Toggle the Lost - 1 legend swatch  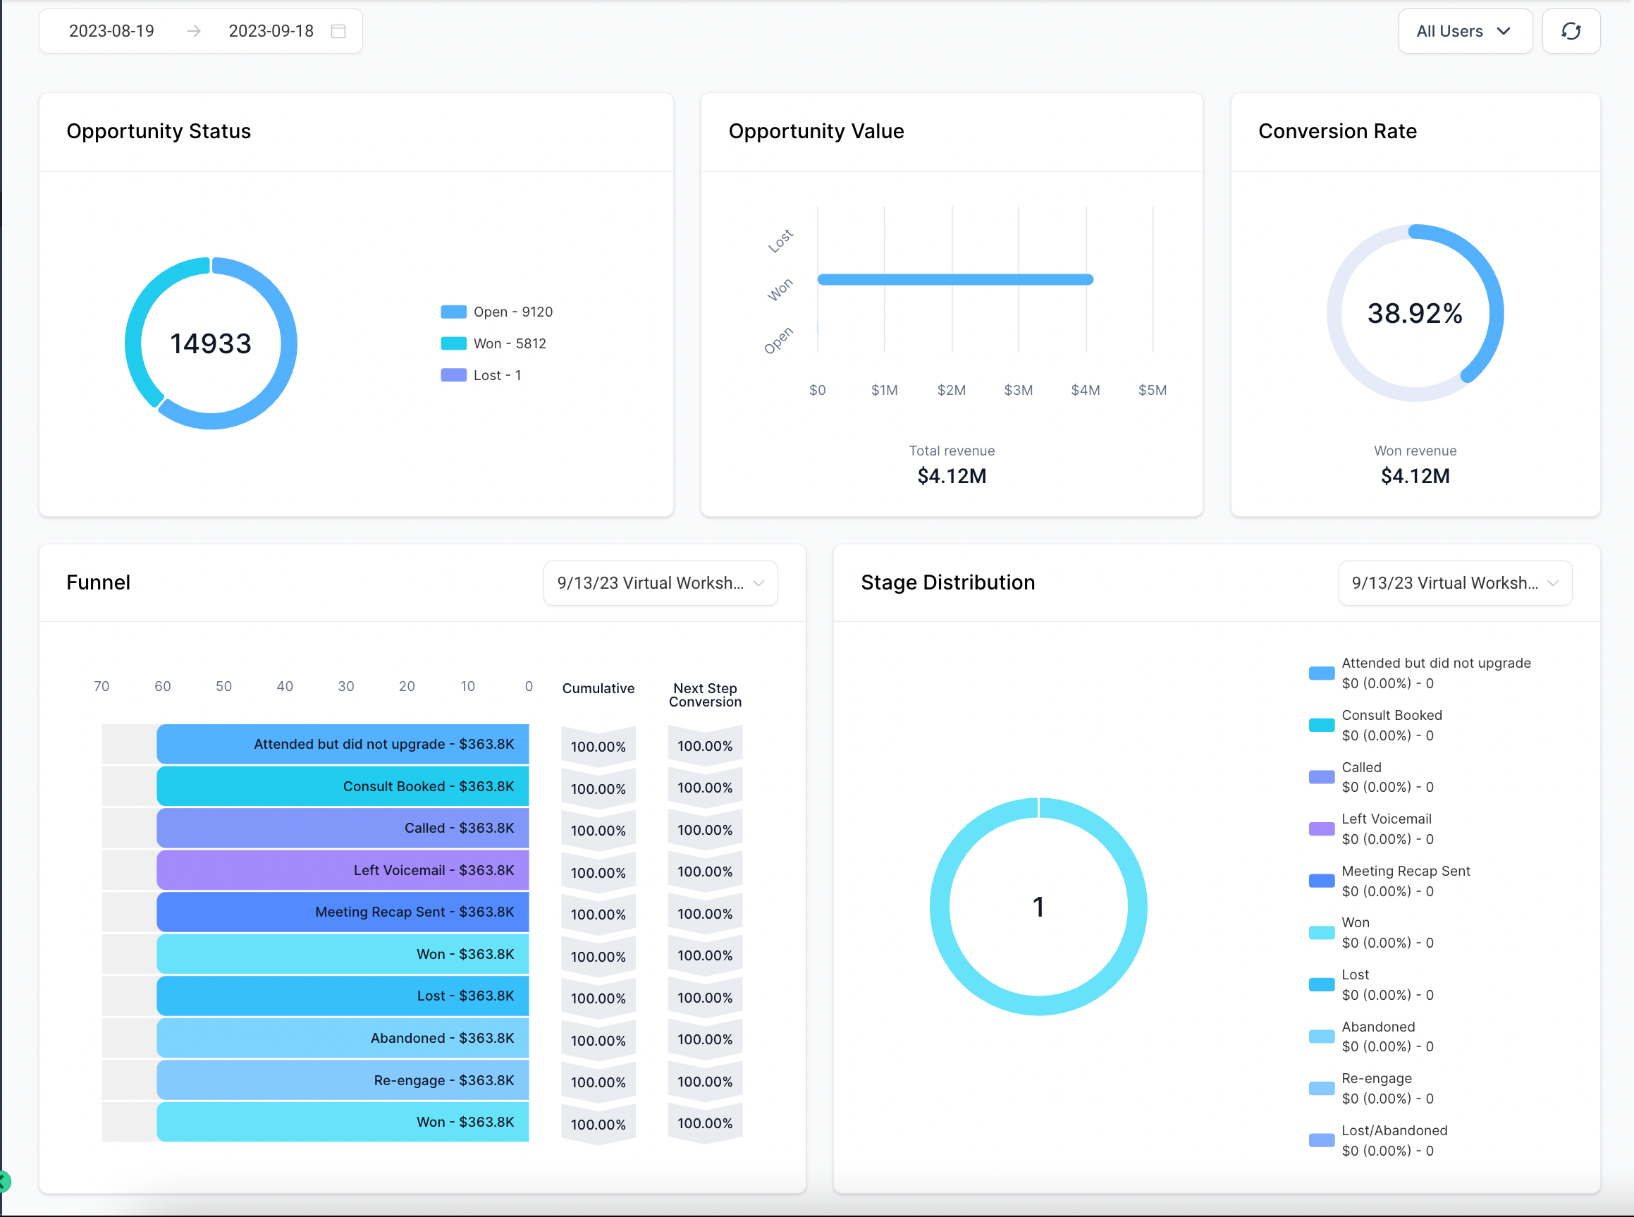click(x=453, y=375)
